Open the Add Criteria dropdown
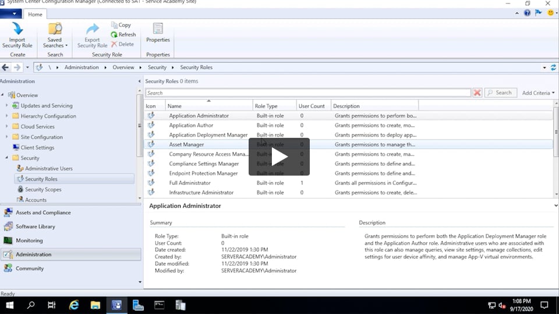This screenshot has height=314, width=559. click(x=538, y=93)
